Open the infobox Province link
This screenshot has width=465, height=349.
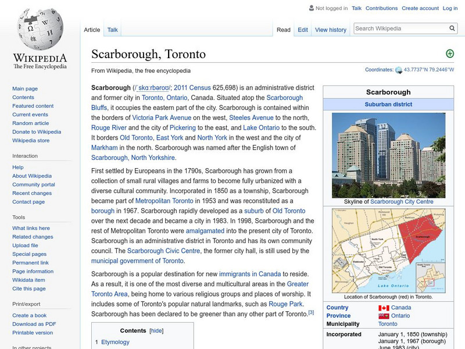(x=338, y=316)
